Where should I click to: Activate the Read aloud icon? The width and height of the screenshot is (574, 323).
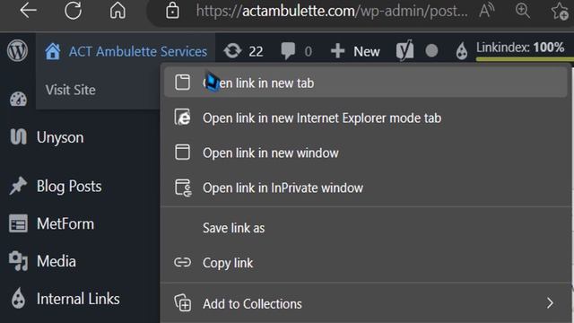487,10
